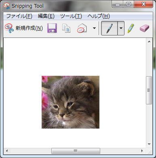The image size is (156, 158).
Task: Click the scissors New Snip icon
Action: 9,28
